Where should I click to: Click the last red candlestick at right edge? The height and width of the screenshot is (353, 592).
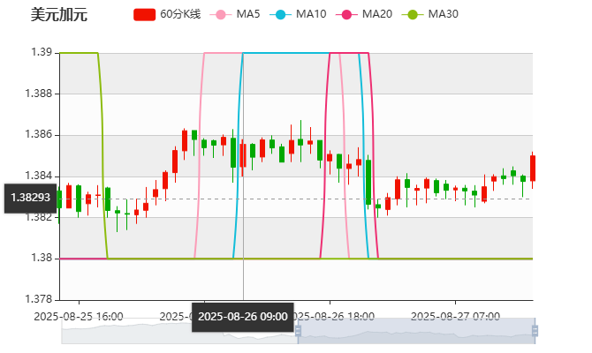pyautogui.click(x=533, y=169)
